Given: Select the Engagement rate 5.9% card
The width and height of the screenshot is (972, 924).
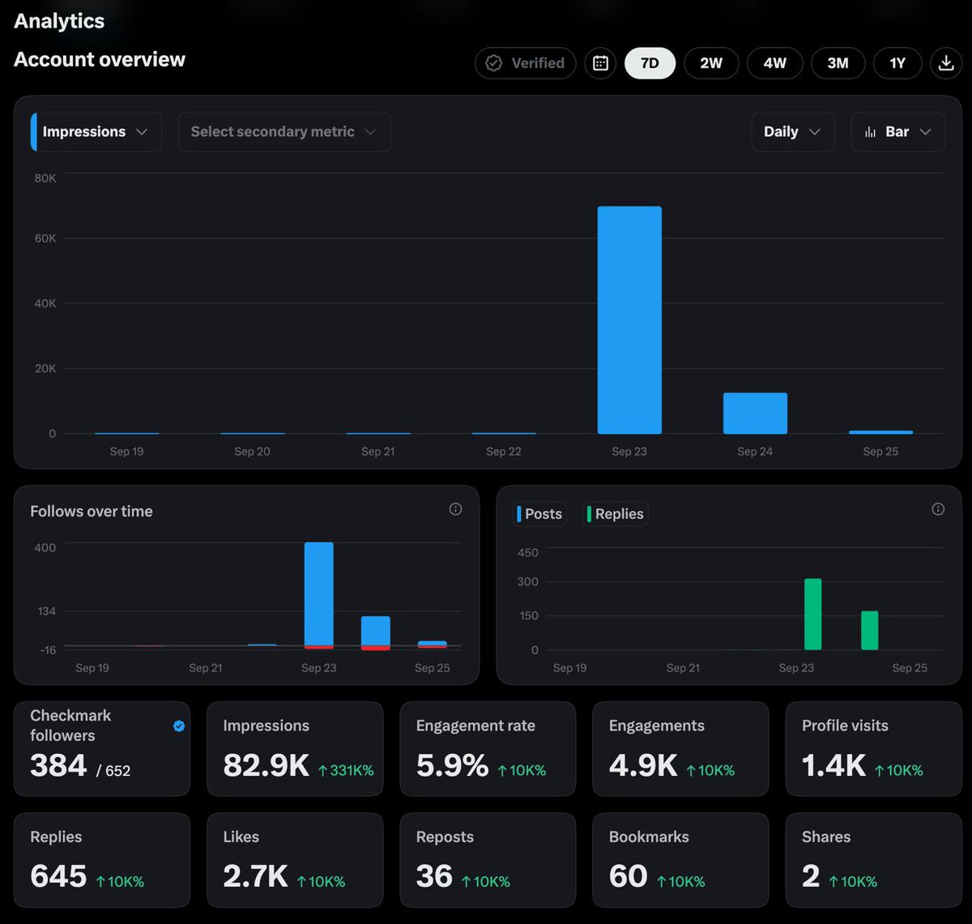Looking at the screenshot, I should click(x=488, y=749).
